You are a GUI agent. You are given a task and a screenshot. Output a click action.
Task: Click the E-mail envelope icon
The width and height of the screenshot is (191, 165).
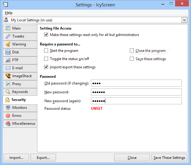(8, 68)
